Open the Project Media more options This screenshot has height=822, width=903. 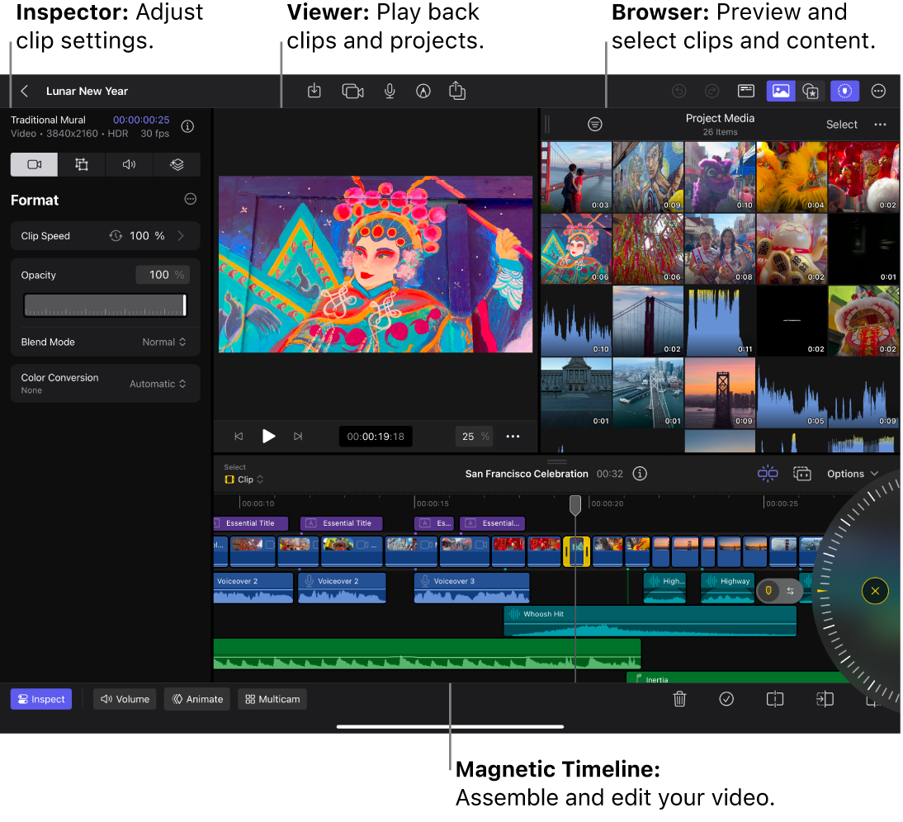coord(880,125)
